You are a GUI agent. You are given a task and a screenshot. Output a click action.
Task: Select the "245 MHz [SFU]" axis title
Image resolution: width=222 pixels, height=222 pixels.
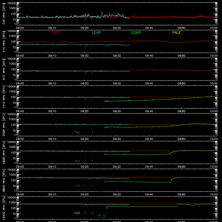click(x=4, y=14)
